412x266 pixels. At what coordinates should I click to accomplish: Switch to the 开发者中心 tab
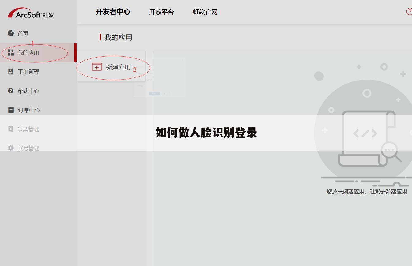[x=113, y=12]
